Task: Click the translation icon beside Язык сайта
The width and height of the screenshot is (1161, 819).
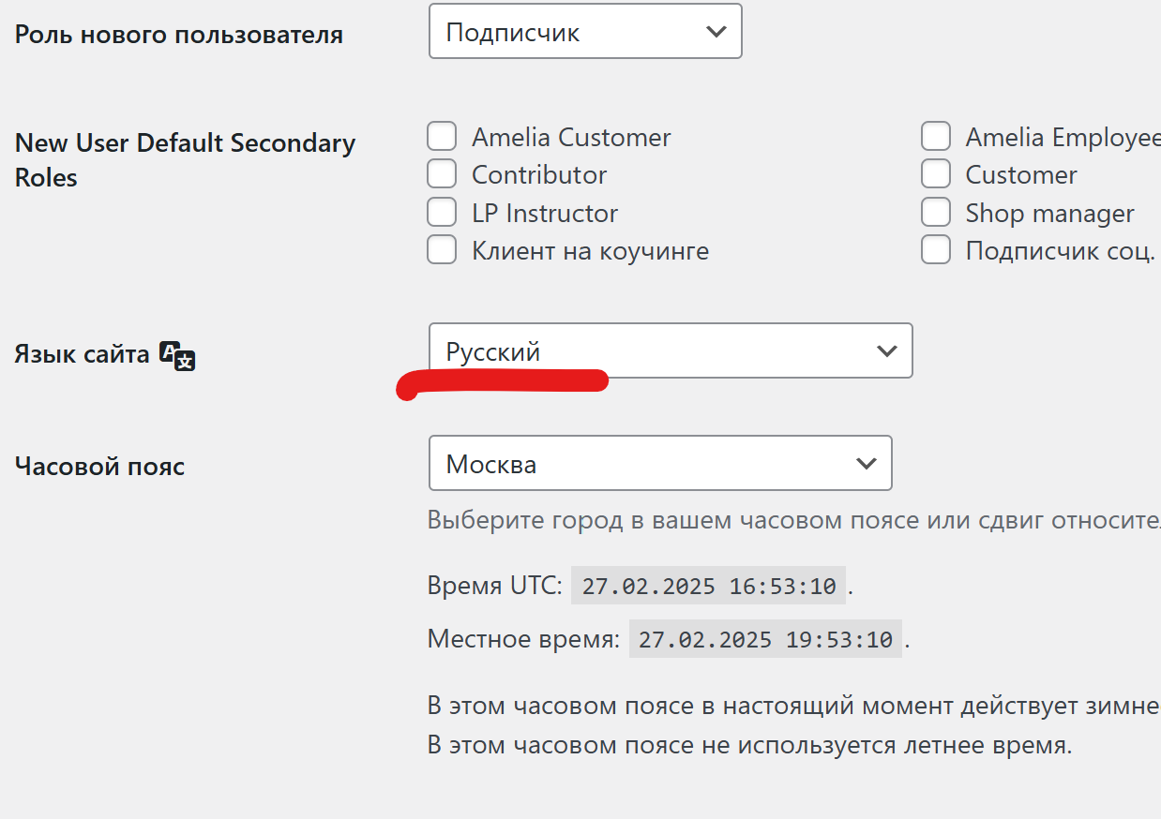Action: pos(177,355)
